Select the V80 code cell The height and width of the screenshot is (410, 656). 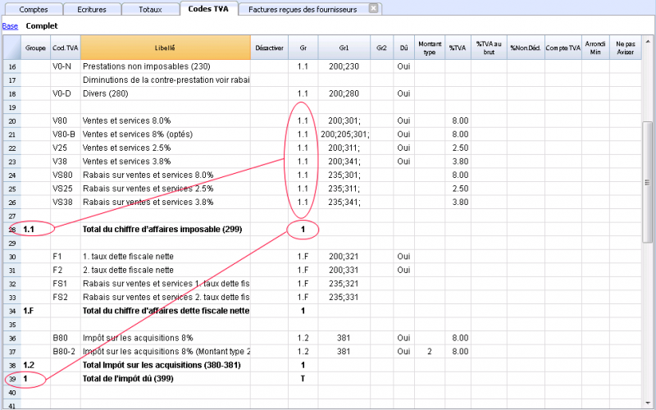[x=66, y=121]
